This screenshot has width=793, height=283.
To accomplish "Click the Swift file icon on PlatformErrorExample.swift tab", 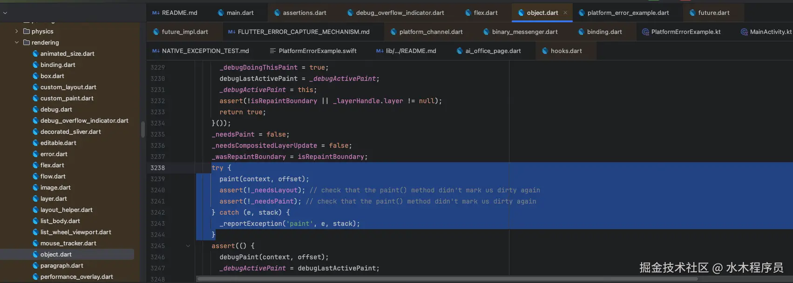I will click(x=272, y=51).
